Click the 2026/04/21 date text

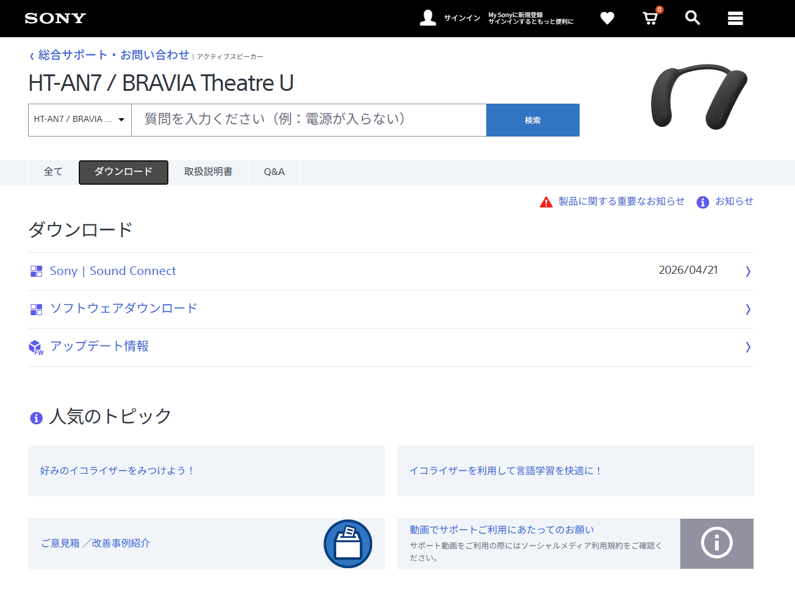coord(688,270)
